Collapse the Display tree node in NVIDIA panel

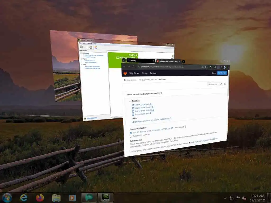pos(82,59)
